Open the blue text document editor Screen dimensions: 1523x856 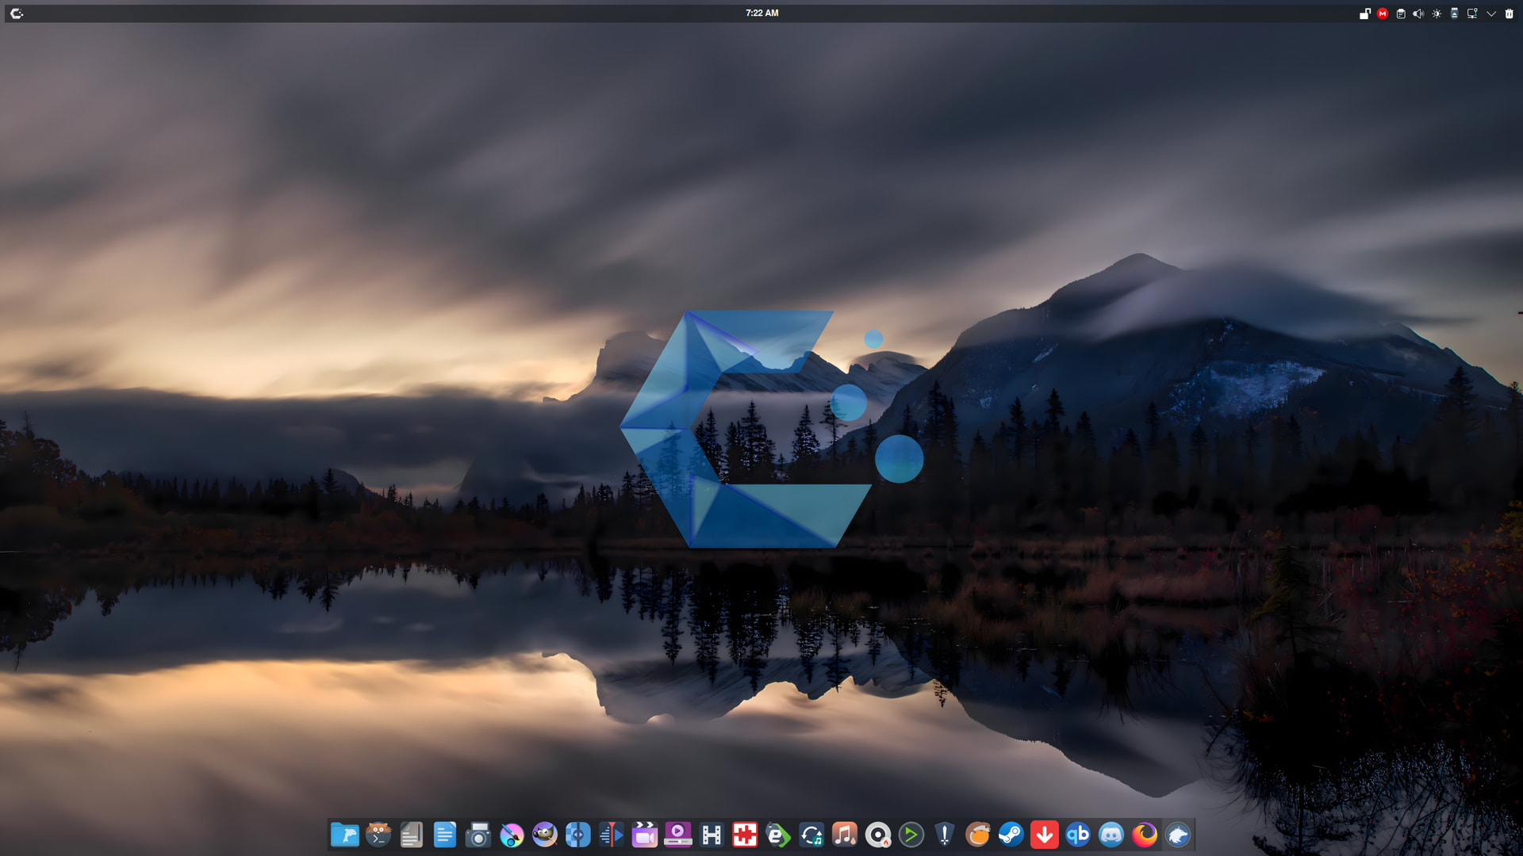pyautogui.click(x=445, y=835)
